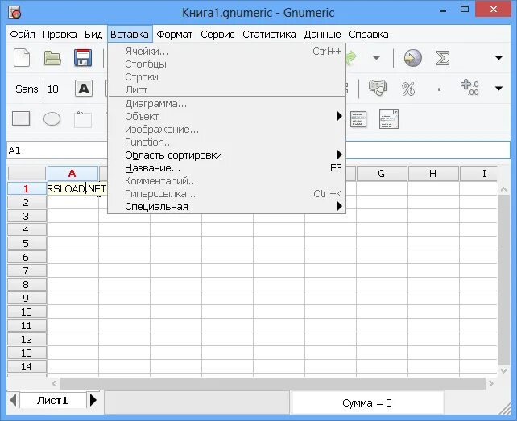Click the horizontal scrollbar track
Viewport: 517px width, 421px height.
[272, 383]
